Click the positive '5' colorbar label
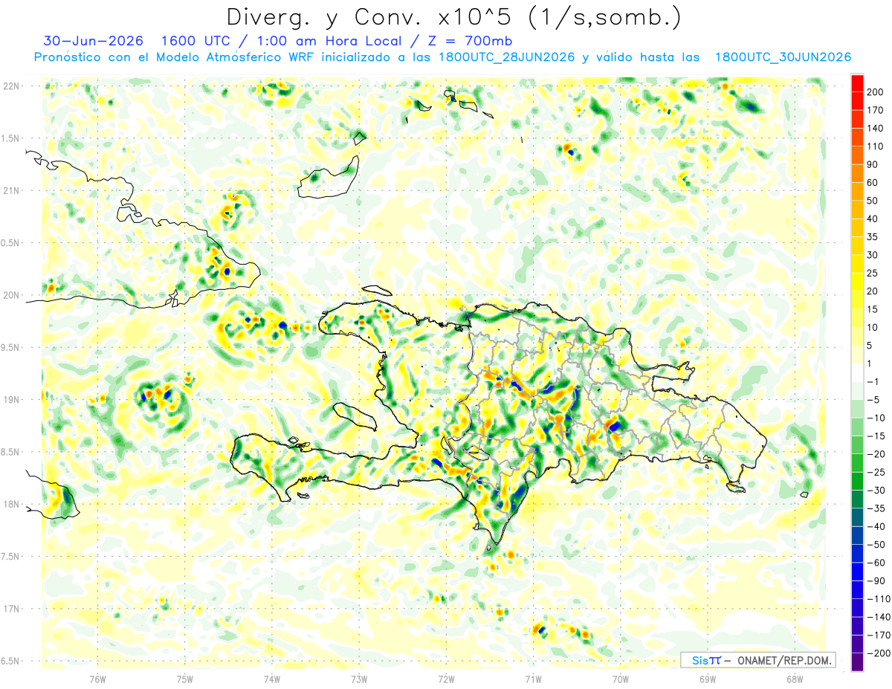This screenshot has height=689, width=892. (x=871, y=345)
